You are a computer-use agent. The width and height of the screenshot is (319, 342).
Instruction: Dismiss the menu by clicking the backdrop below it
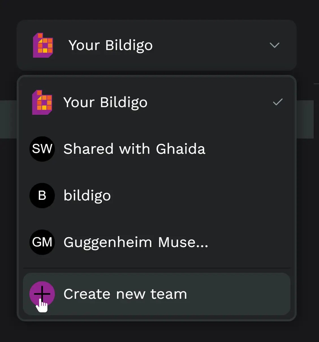157,332
